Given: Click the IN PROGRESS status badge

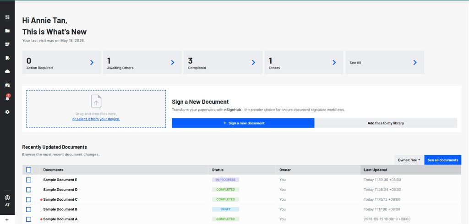Looking at the screenshot, I should click(x=225, y=180).
